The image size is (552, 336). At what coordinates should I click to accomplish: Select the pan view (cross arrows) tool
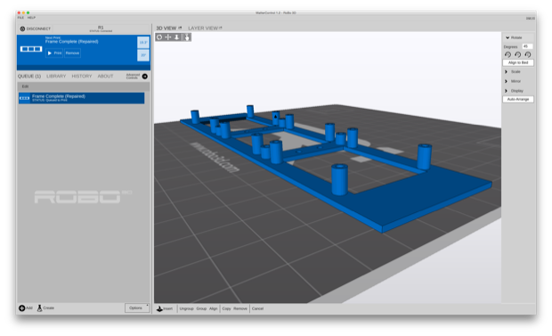click(x=168, y=37)
